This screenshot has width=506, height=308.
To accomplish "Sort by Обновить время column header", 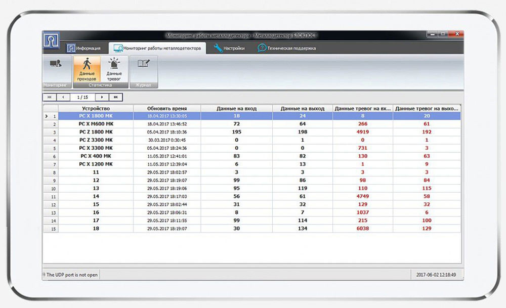I will click(x=167, y=108).
